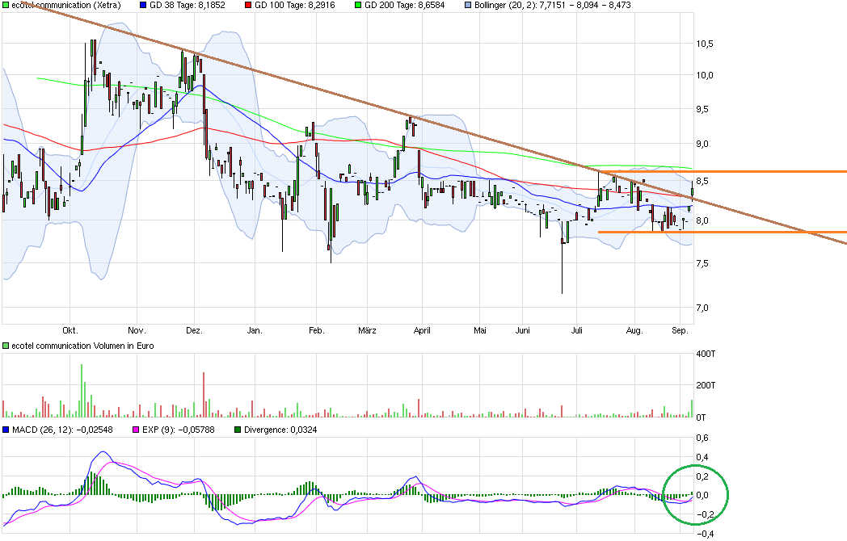Viewport: 847px width, 541px height.
Task: Click the 'Sep.' month axis label
Action: 680,330
